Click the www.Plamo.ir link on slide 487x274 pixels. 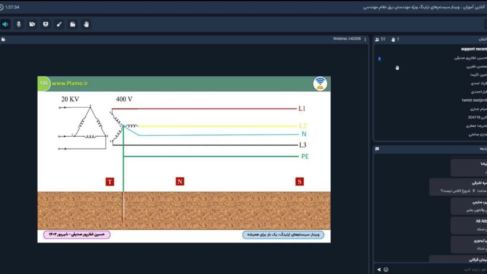tap(70, 83)
